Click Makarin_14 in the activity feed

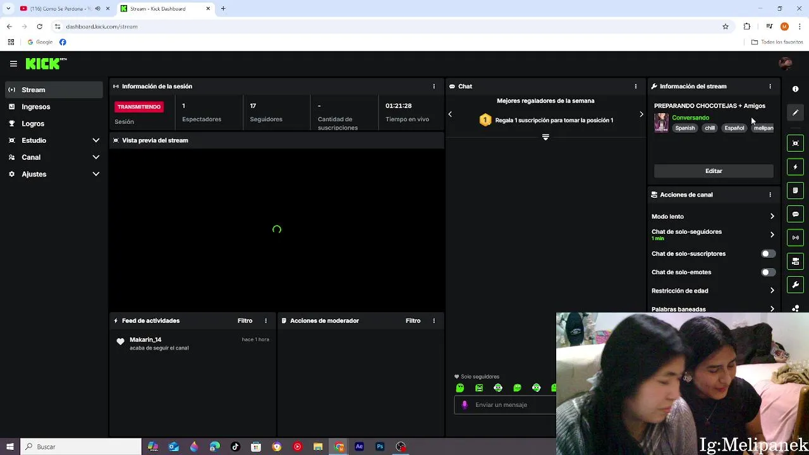click(145, 340)
